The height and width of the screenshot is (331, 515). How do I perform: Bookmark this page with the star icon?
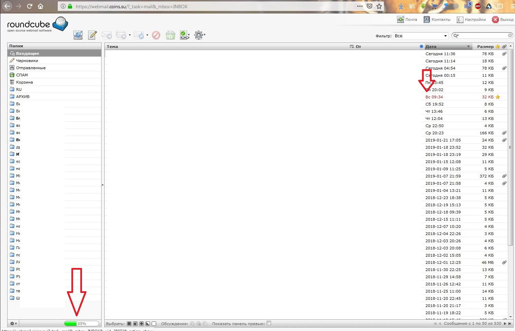tap(379, 6)
